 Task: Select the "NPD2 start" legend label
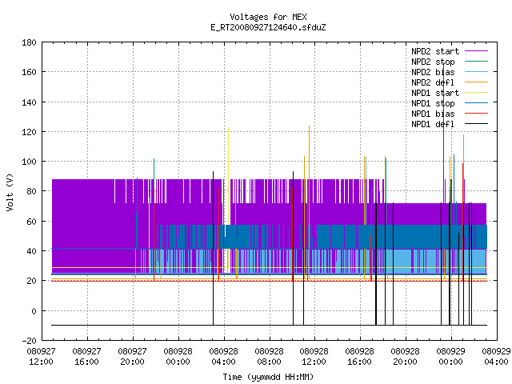[x=435, y=51]
